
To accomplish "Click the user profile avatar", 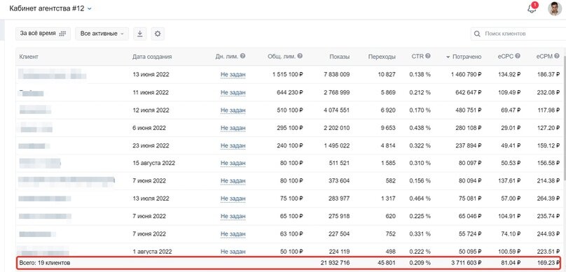I will [x=555, y=8].
